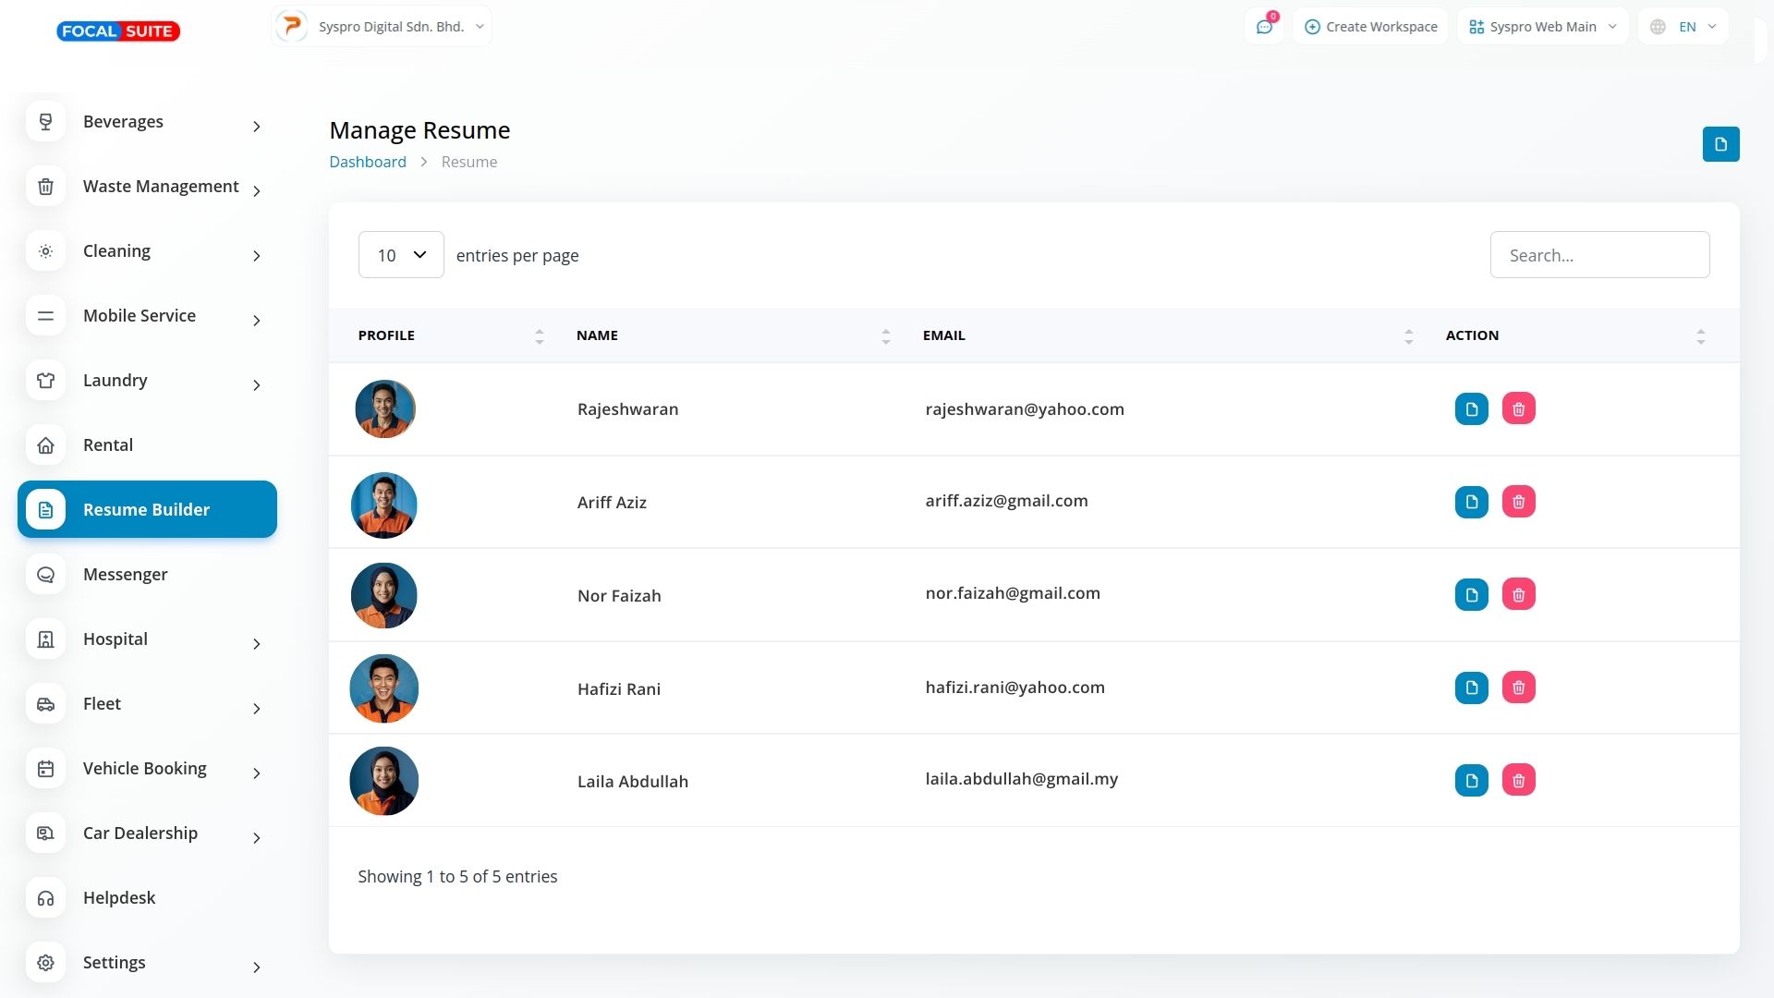Screen dimensions: 1774x998
Task: Open Ariff Aziz's resume document icon
Action: [x=1471, y=502]
